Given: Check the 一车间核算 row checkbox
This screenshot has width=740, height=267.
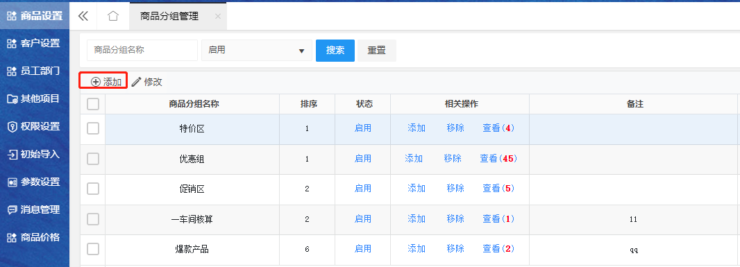Looking at the screenshot, I should 93,219.
